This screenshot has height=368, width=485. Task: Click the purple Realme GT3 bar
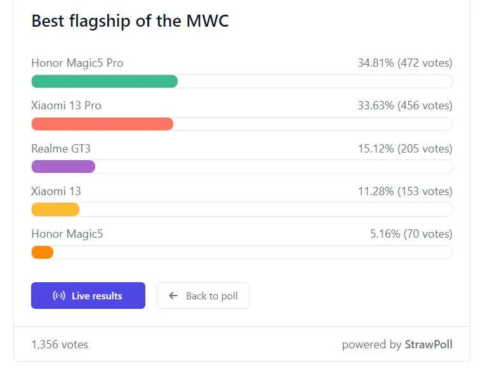click(x=63, y=167)
